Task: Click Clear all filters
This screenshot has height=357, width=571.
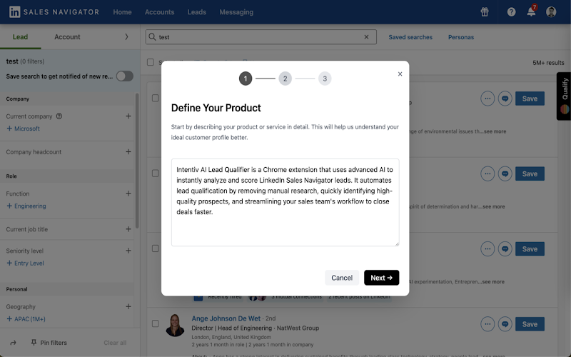Action: coord(115,343)
